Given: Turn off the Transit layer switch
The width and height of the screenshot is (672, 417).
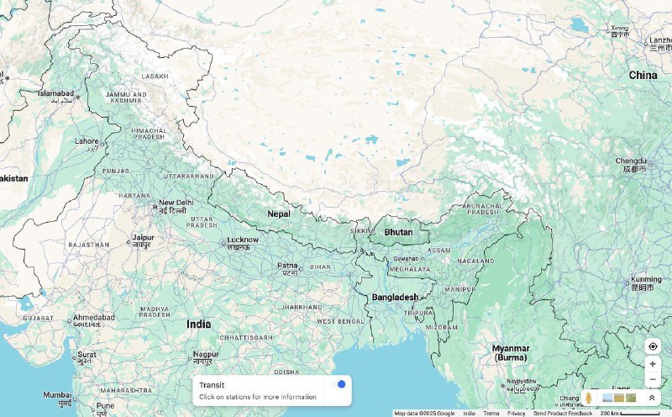Looking at the screenshot, I should pos(339,384).
